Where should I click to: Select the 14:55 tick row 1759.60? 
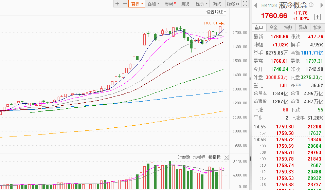point(288,127)
